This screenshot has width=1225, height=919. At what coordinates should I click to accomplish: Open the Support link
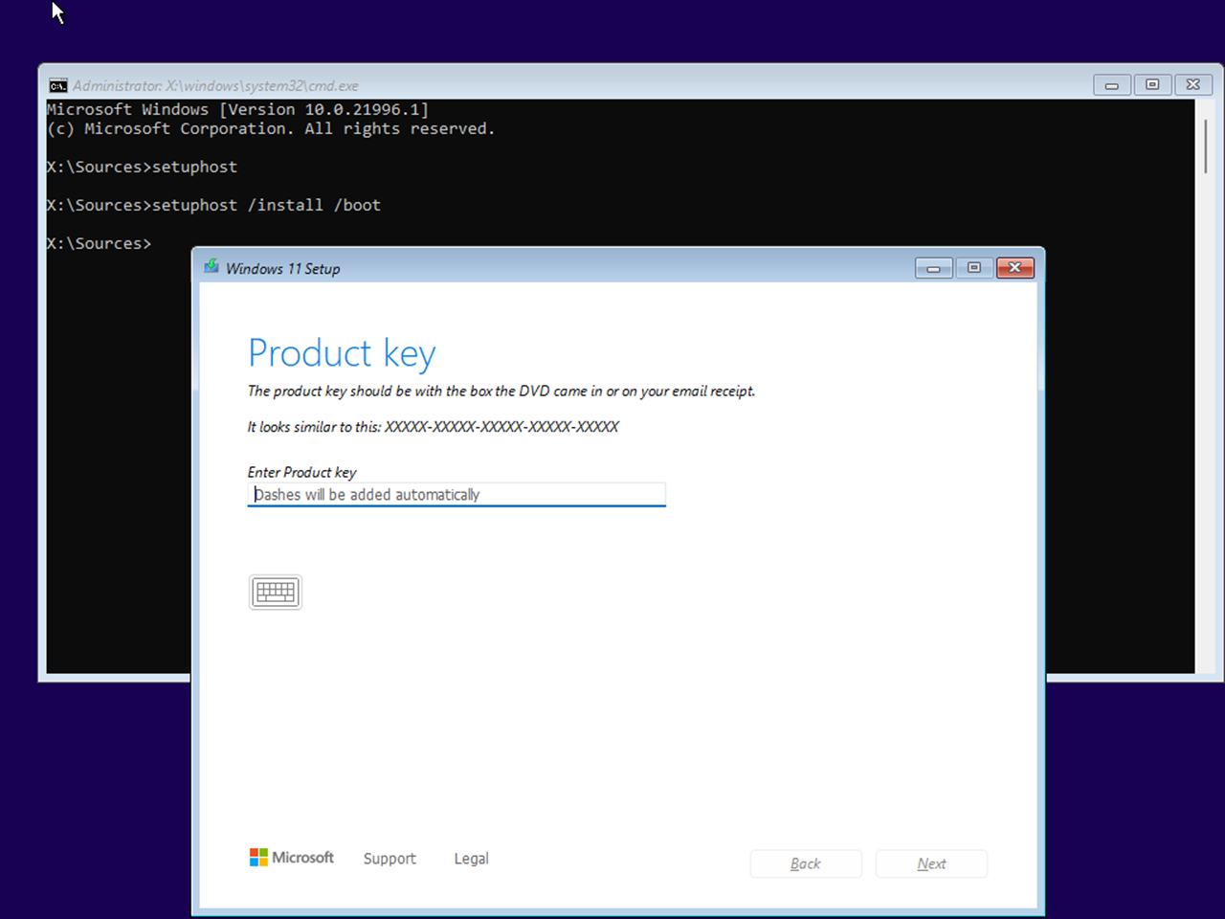pyautogui.click(x=390, y=859)
